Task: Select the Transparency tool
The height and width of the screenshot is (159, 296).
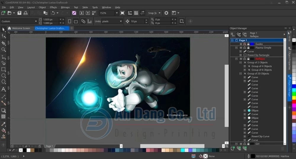Action: pyautogui.click(x=3, y=117)
